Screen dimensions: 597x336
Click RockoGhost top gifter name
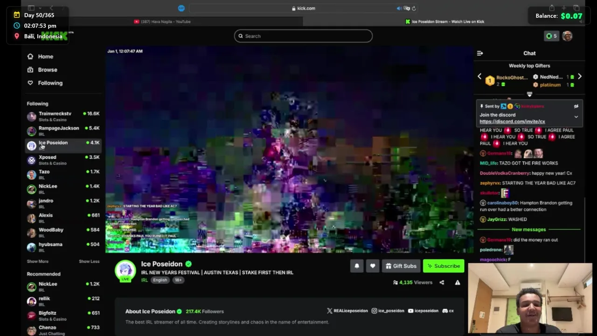512,77
